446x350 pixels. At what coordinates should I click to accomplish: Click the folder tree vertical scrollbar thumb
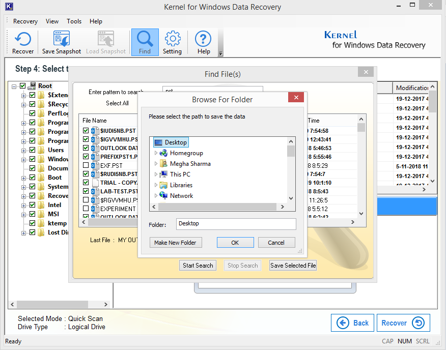pos(291,151)
